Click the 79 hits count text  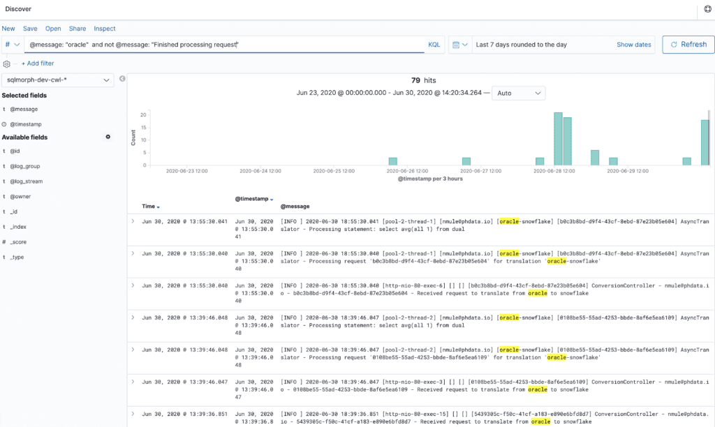(x=424, y=80)
